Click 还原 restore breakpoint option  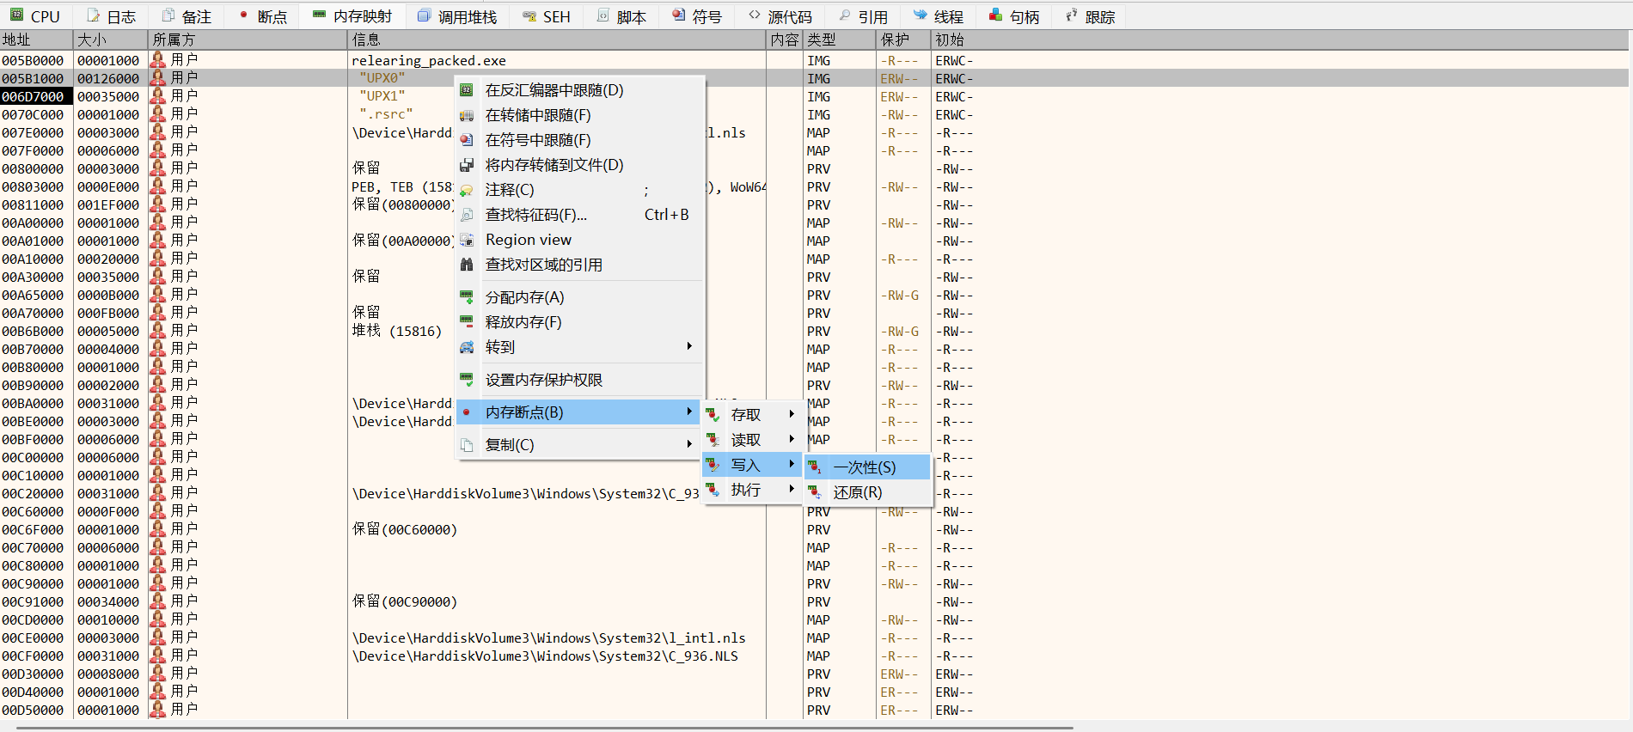click(x=858, y=492)
